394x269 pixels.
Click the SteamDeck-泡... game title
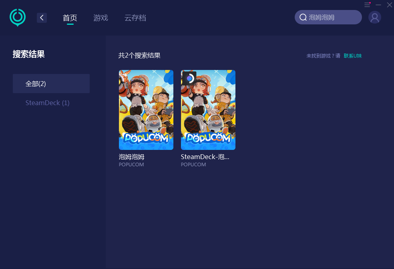pyautogui.click(x=205, y=157)
